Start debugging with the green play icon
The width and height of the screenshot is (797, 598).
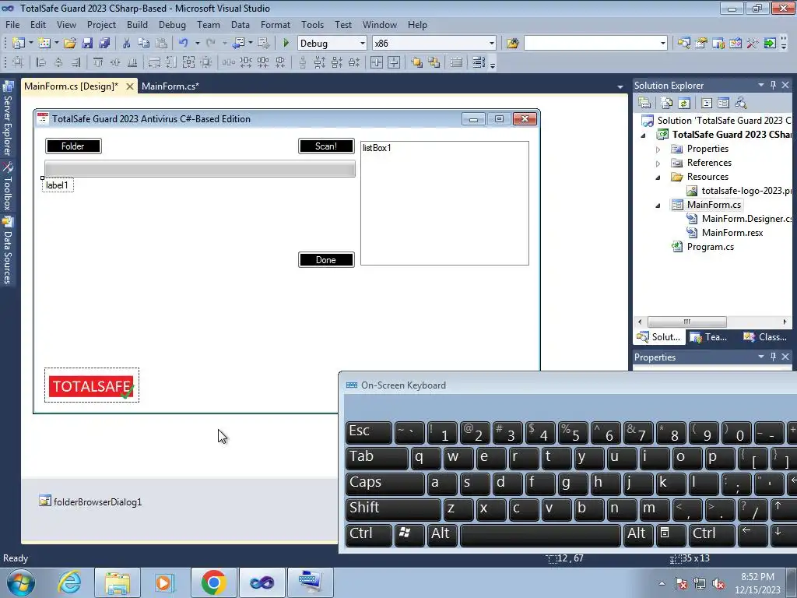coord(286,44)
